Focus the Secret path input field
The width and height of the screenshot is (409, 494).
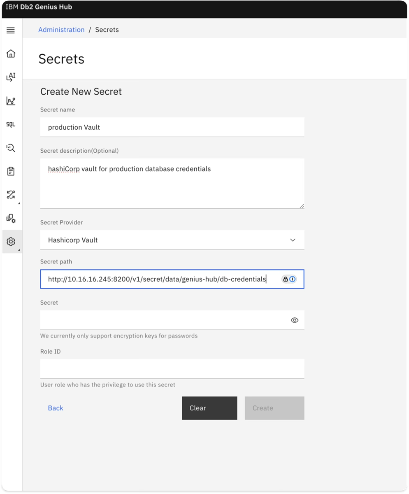pos(172,279)
